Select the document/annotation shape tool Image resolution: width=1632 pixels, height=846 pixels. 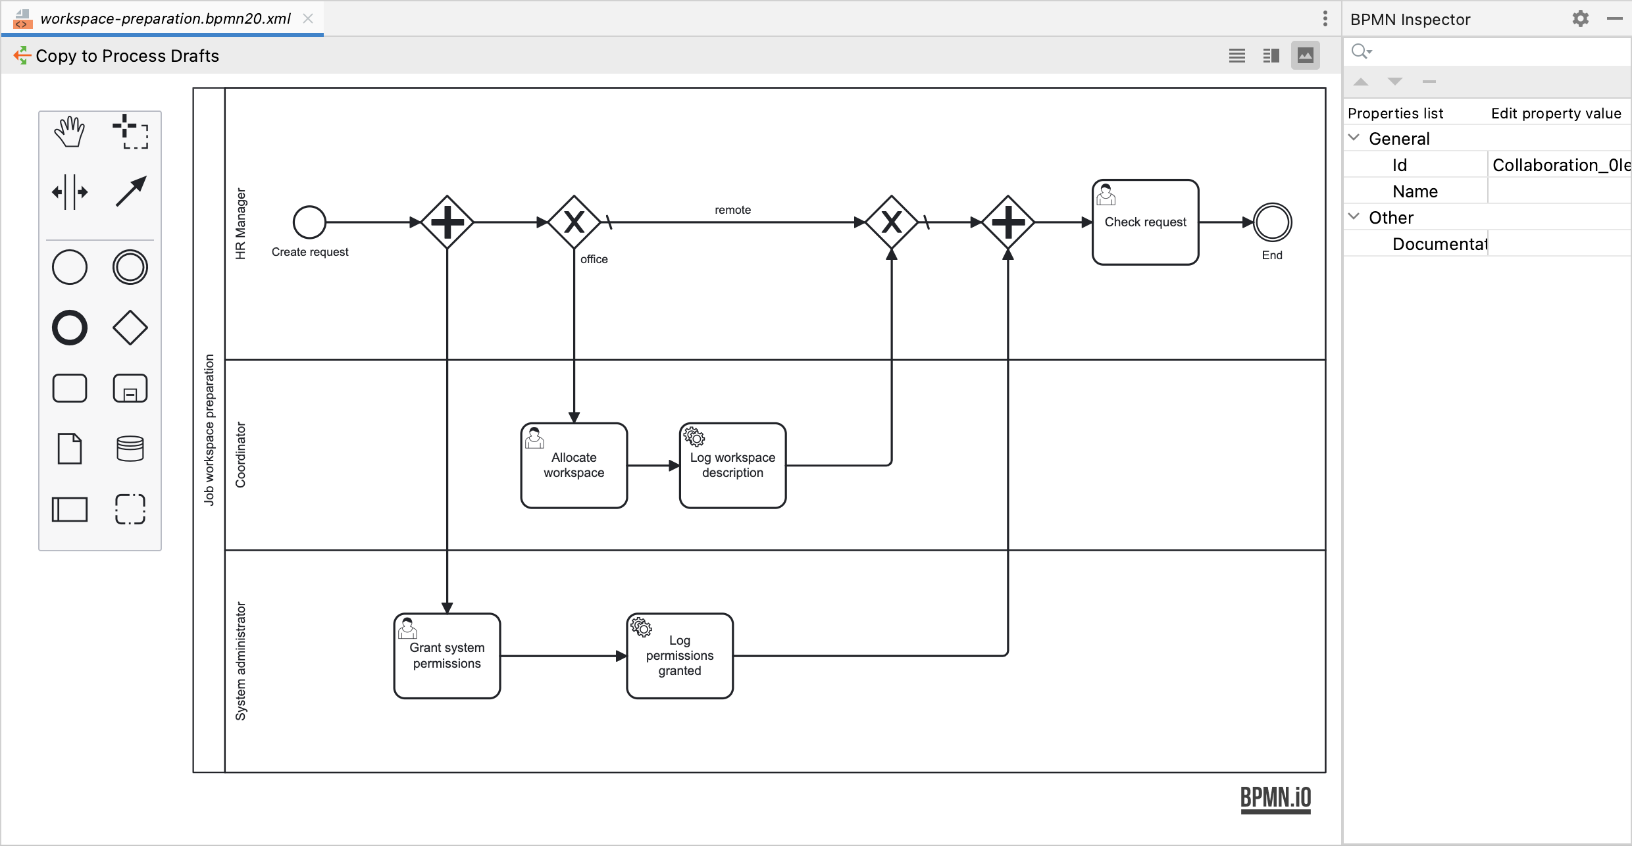tap(70, 448)
